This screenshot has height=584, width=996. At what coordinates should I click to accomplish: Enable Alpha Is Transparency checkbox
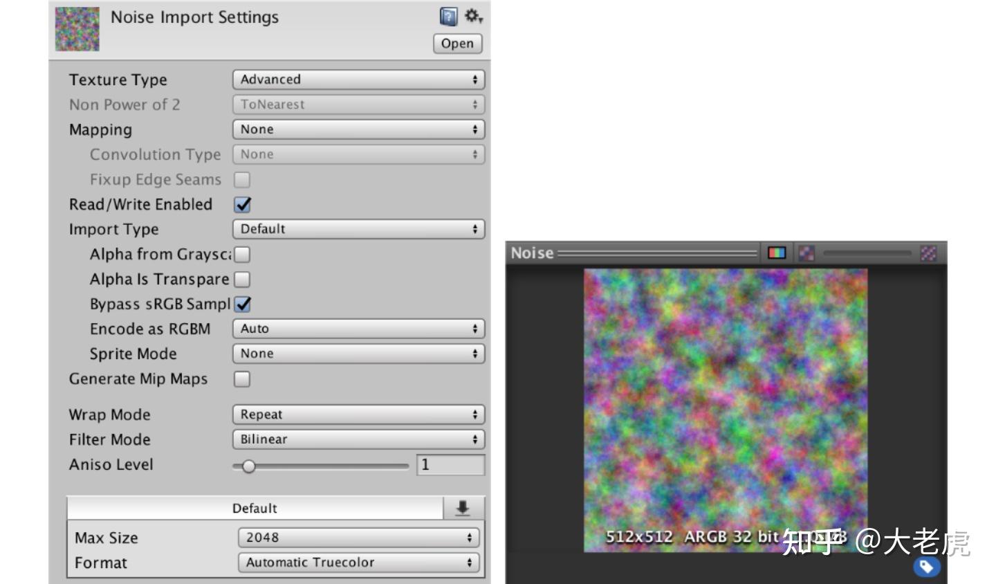[242, 280]
